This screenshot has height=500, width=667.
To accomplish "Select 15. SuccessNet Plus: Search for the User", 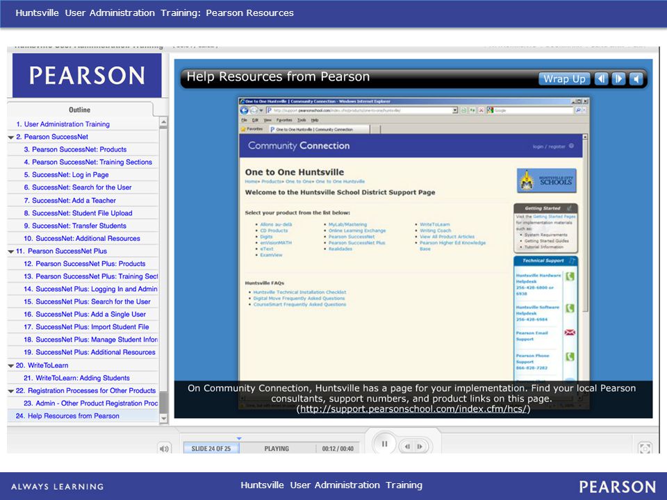I will (x=88, y=302).
